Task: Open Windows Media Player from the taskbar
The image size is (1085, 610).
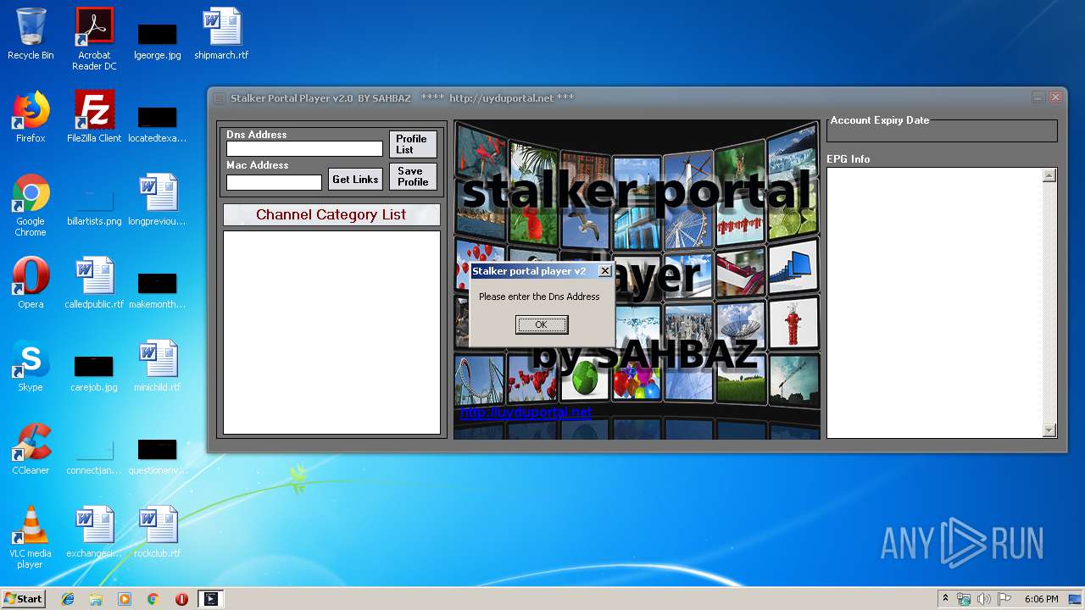Action: 125,599
